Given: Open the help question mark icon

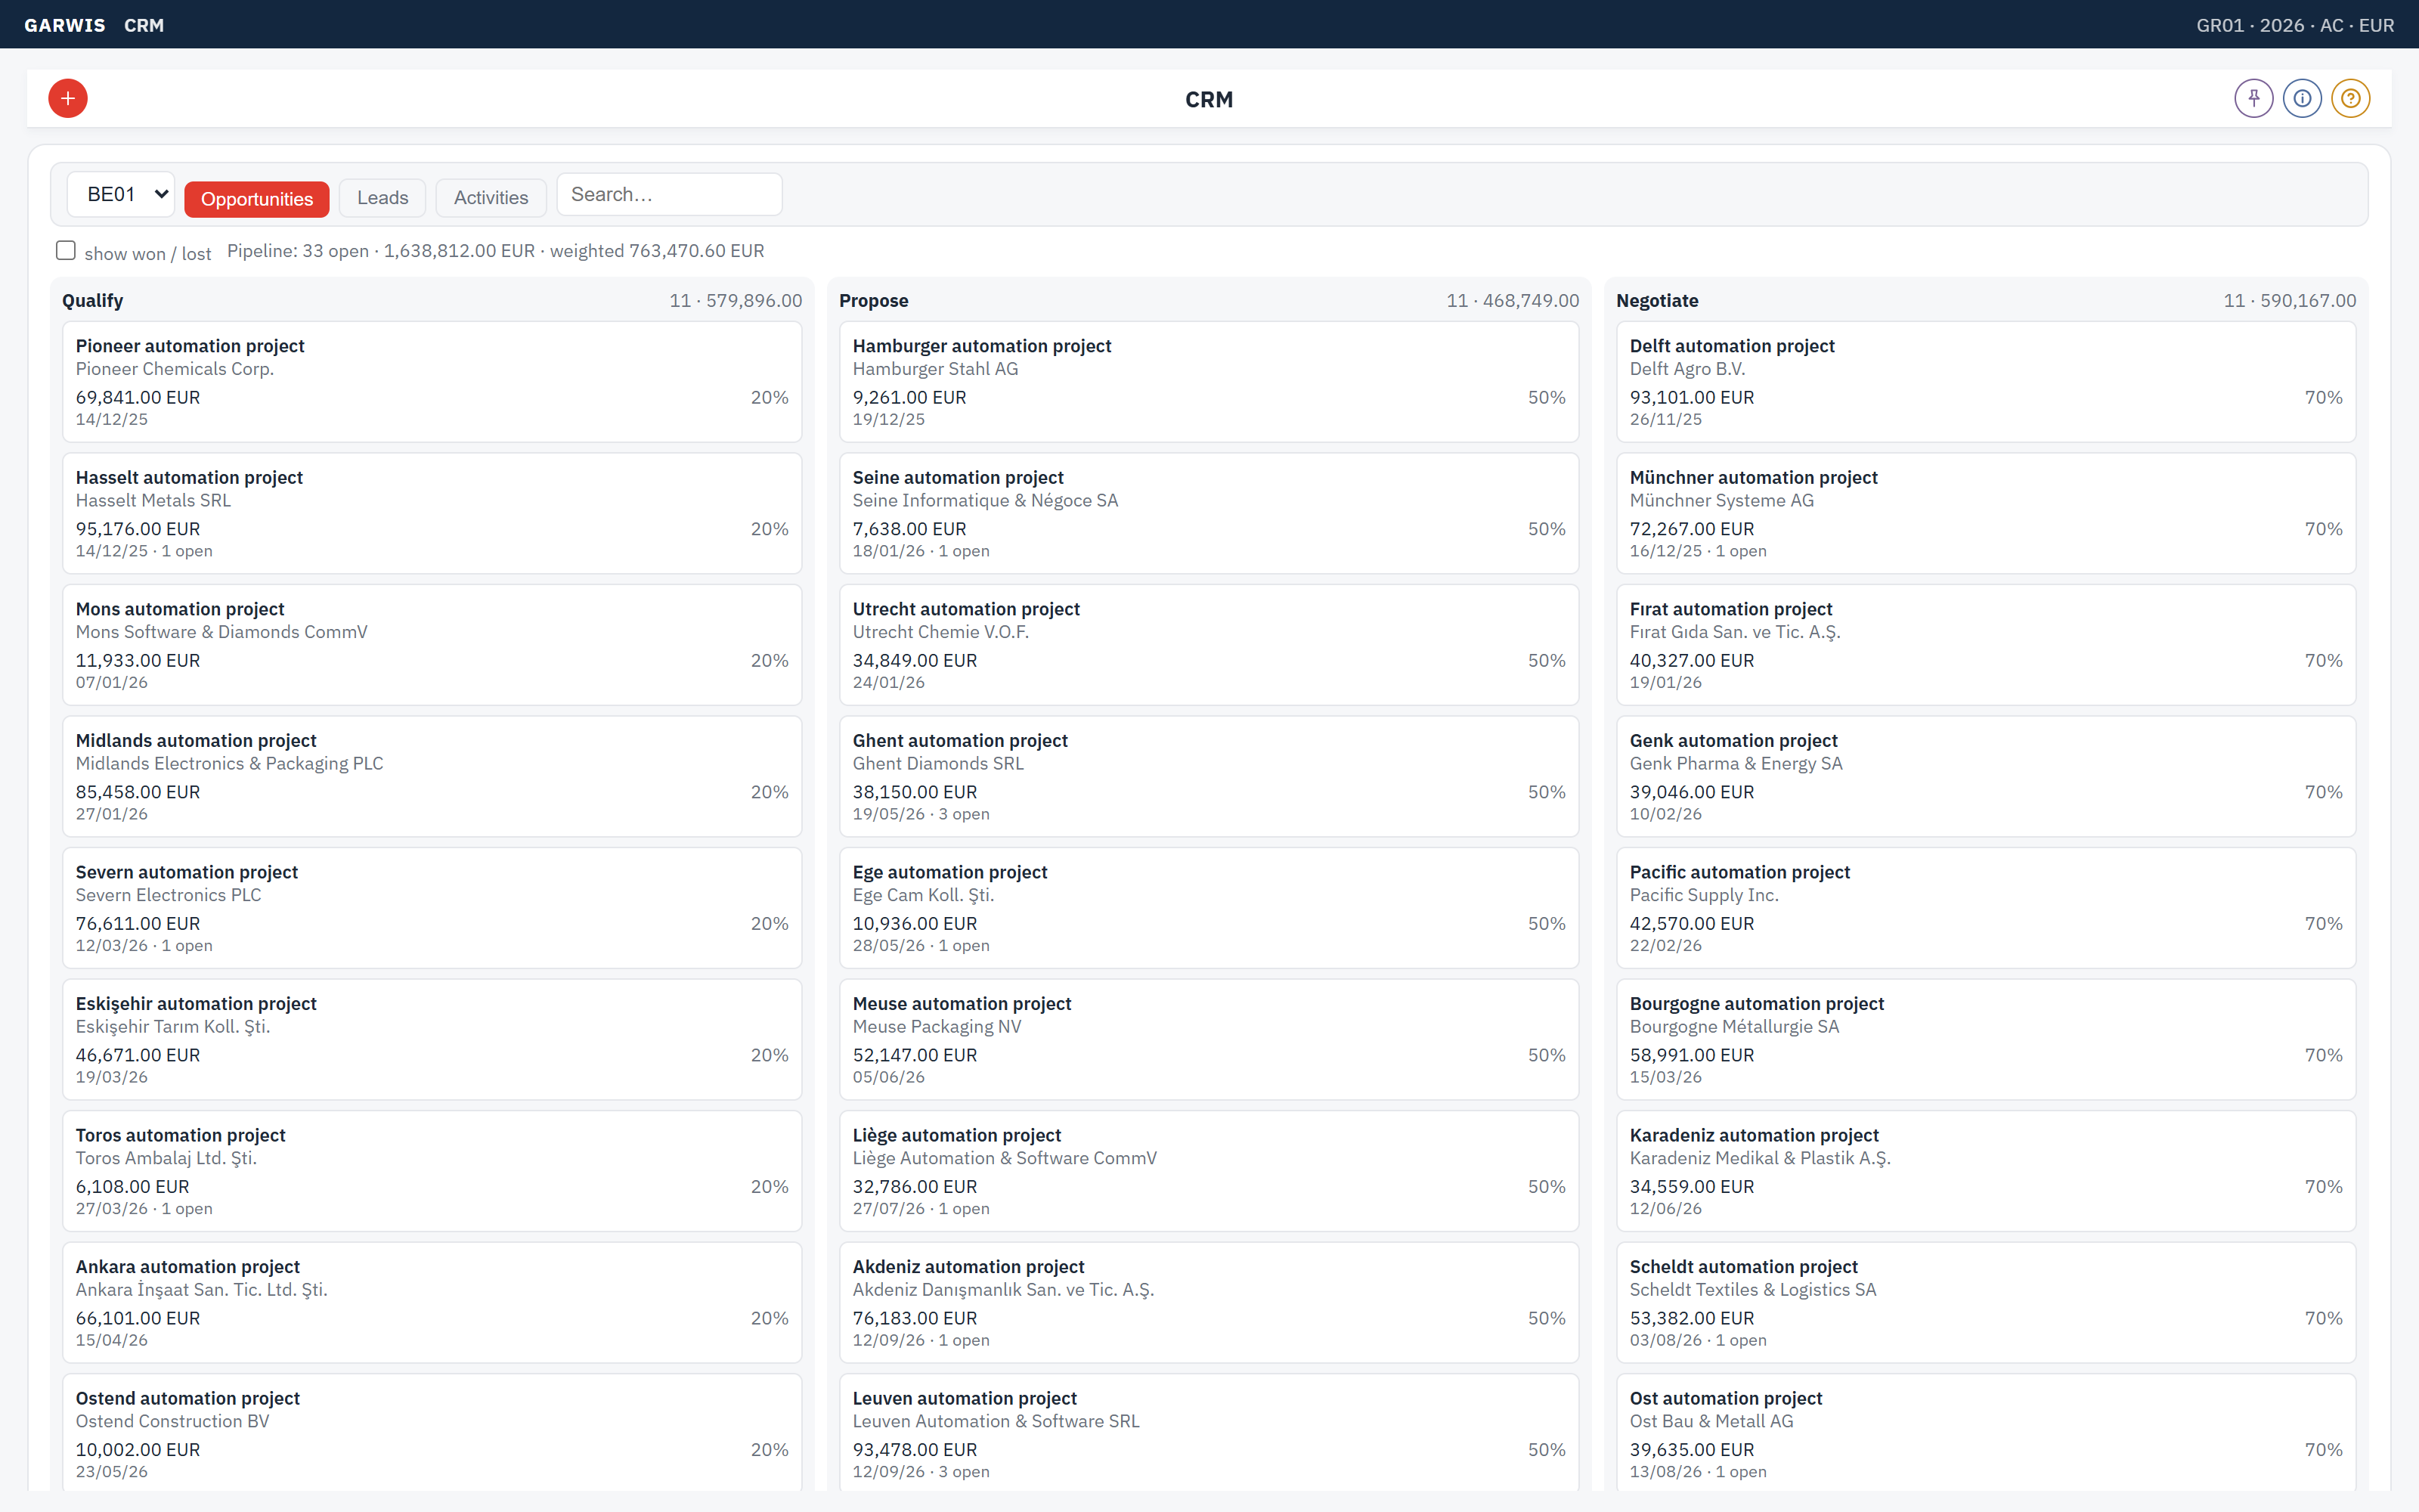Looking at the screenshot, I should pos(2350,98).
